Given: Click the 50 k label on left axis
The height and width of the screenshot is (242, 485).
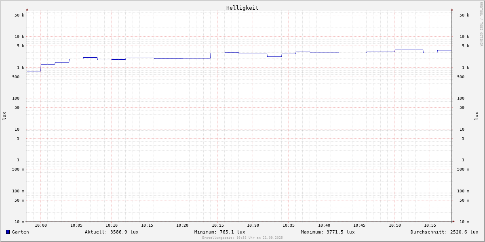Looking at the screenshot, I should pos(19,15).
